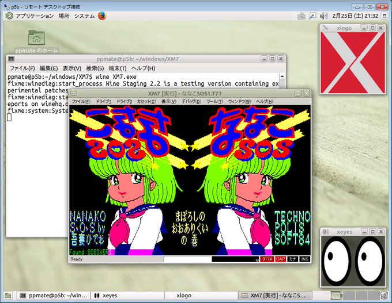Open the デバッグ(D) menu in XM7
The width and height of the screenshot is (392, 303).
191,102
